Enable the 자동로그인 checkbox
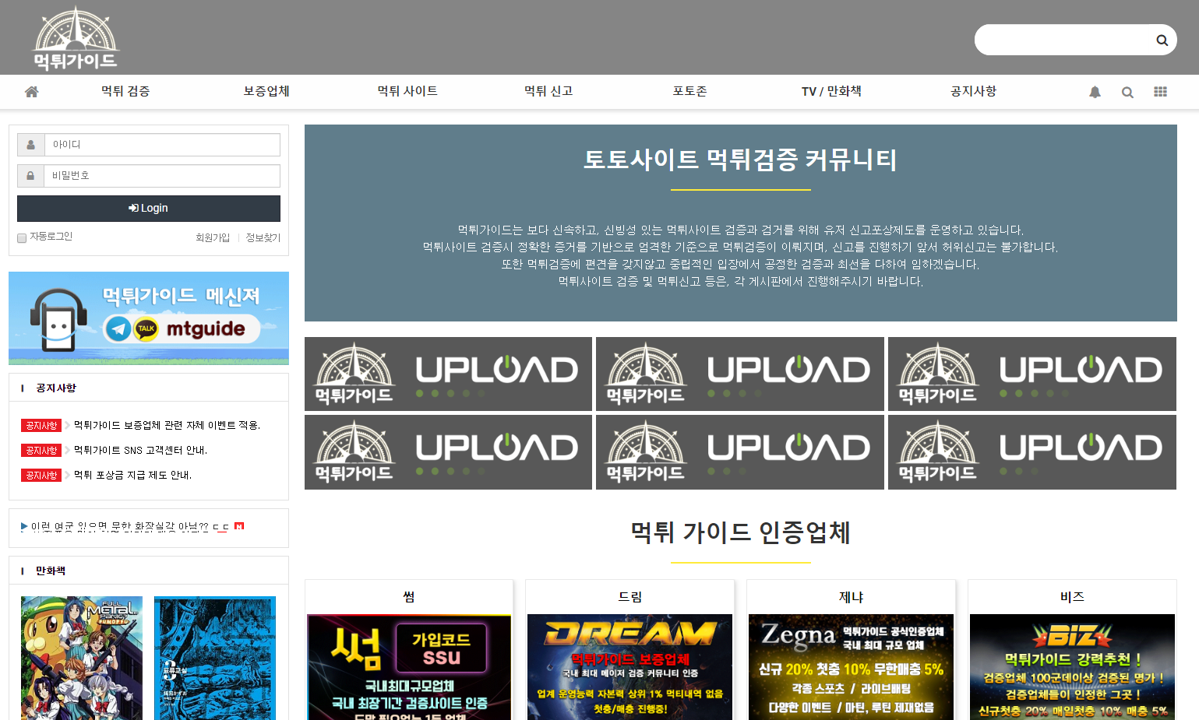The image size is (1199, 720). (x=22, y=238)
